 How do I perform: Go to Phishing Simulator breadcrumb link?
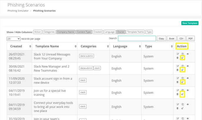[x=18, y=11]
